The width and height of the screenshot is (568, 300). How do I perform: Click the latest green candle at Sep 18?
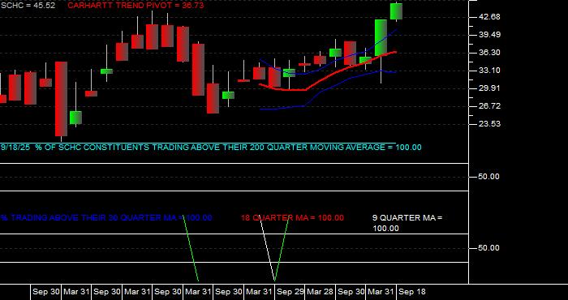pyautogui.click(x=396, y=11)
